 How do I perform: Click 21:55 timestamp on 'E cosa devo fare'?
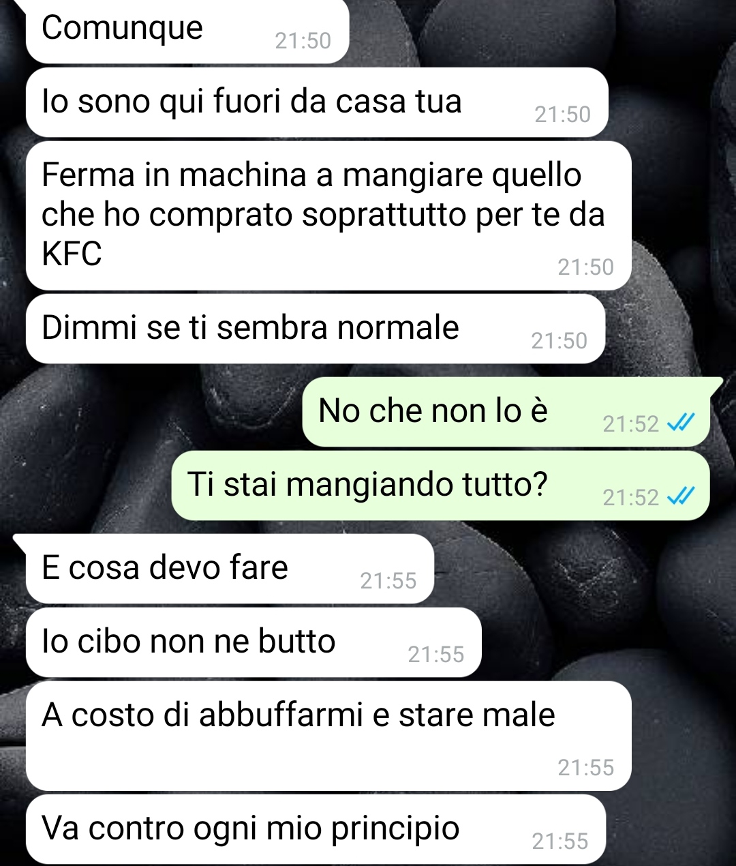coord(388,581)
